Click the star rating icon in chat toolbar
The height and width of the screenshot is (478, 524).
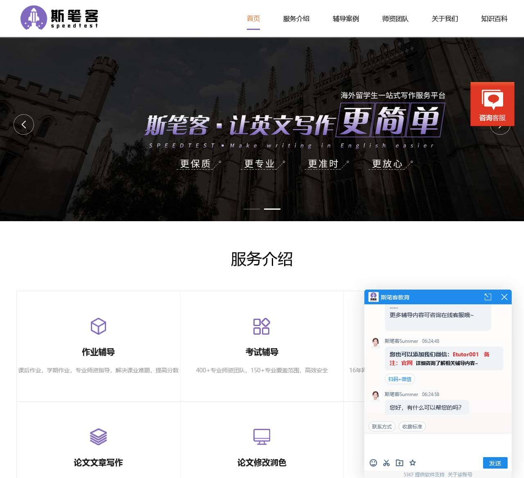413,462
